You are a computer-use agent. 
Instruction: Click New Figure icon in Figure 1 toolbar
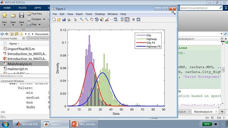click(x=54, y=20)
